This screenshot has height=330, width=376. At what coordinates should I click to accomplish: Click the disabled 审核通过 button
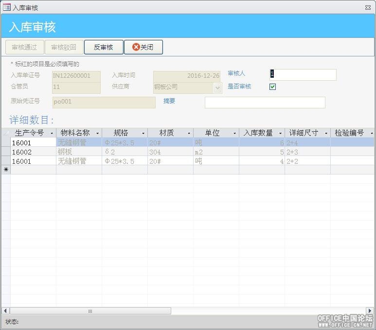tap(25, 47)
